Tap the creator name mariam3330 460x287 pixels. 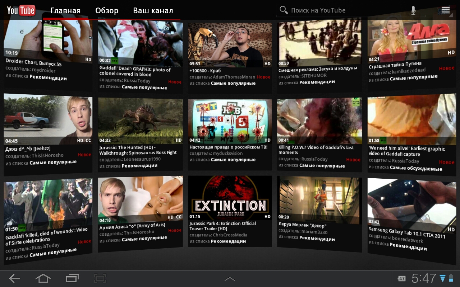(x=314, y=232)
